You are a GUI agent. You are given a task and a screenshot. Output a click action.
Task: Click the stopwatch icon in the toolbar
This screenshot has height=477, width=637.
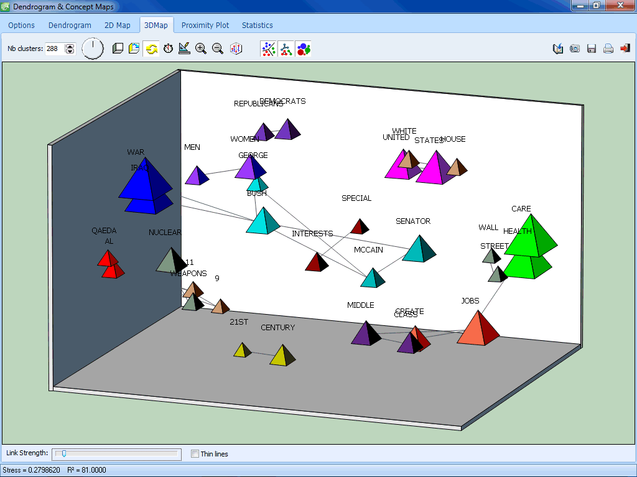pyautogui.click(x=168, y=49)
